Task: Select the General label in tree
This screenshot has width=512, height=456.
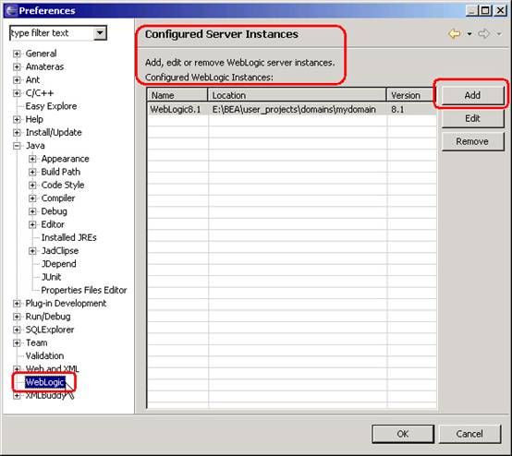Action: click(42, 54)
